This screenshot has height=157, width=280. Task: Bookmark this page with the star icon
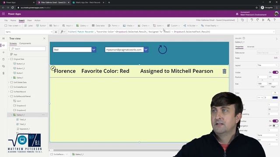pyautogui.click(x=257, y=8)
